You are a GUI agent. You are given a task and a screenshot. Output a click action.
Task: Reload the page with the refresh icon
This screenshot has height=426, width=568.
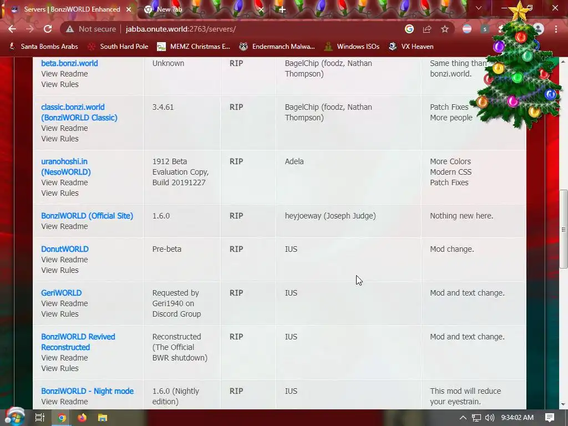[48, 29]
